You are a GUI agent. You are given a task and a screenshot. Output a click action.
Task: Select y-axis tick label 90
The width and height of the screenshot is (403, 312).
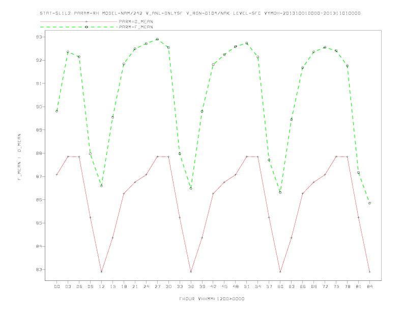pyautogui.click(x=39, y=107)
